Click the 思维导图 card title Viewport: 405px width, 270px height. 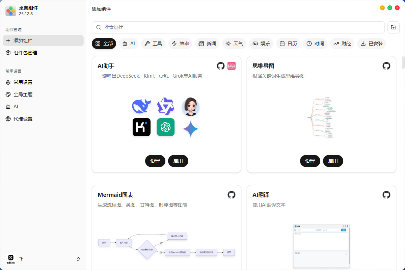[263, 66]
